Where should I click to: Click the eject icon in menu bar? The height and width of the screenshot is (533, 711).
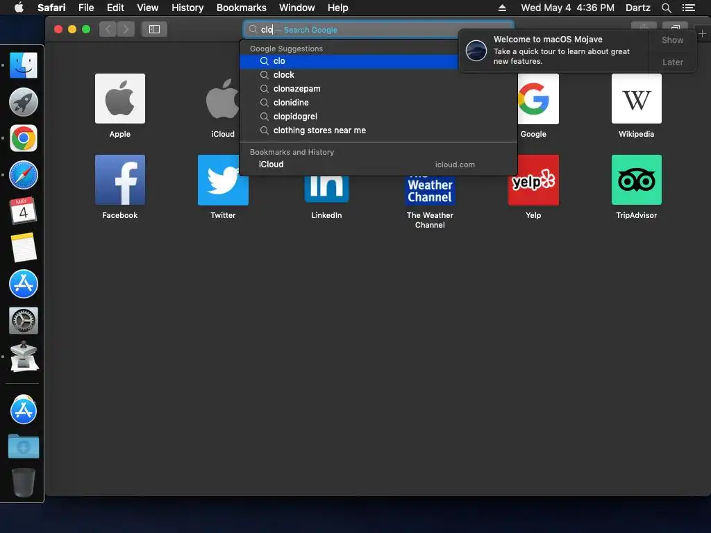[x=502, y=8]
